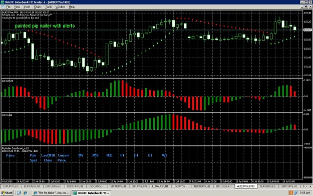313x196 pixels.
Task: Click the PipNailer Dashboard title text
Action: pos(16,148)
